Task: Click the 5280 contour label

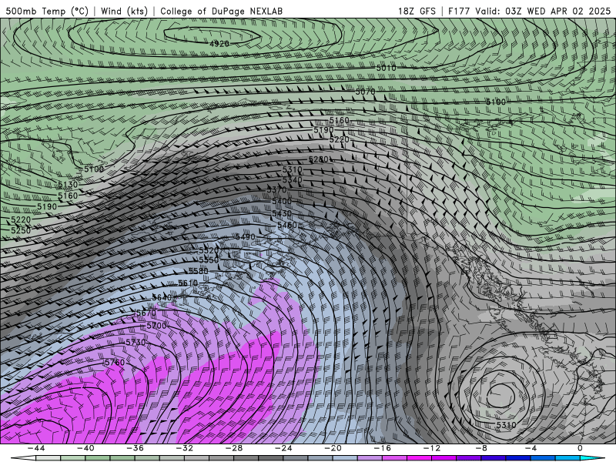Action: click(319, 159)
